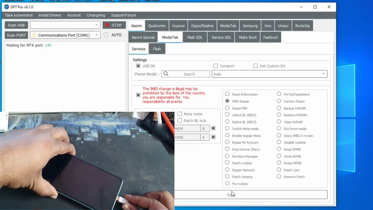Select Read Information radio button
The image size is (373, 210).
tap(227, 94)
